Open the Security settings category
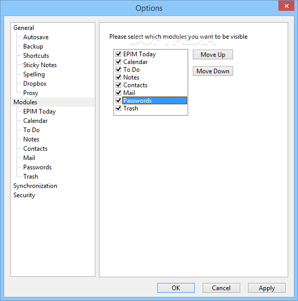 coord(24,195)
